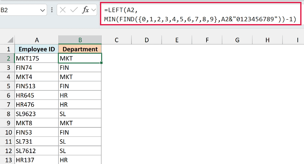The height and width of the screenshot is (164, 304).
Task: Select cell containing HR476
Action: point(37,105)
